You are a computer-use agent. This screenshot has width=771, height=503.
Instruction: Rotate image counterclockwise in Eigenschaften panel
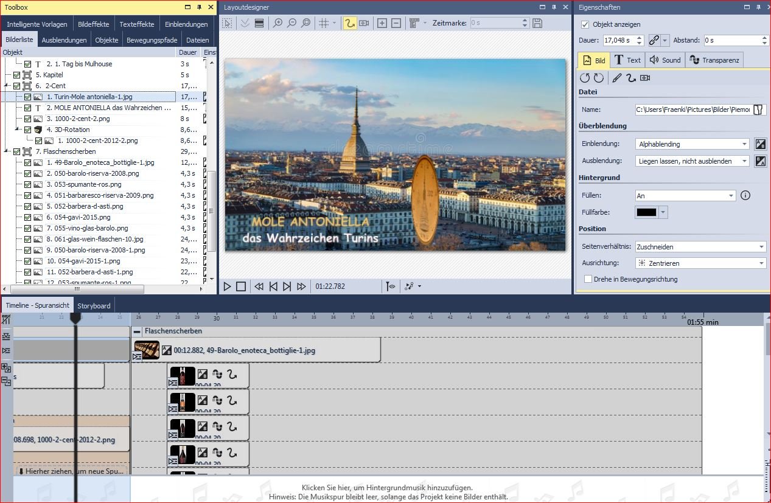click(x=585, y=78)
